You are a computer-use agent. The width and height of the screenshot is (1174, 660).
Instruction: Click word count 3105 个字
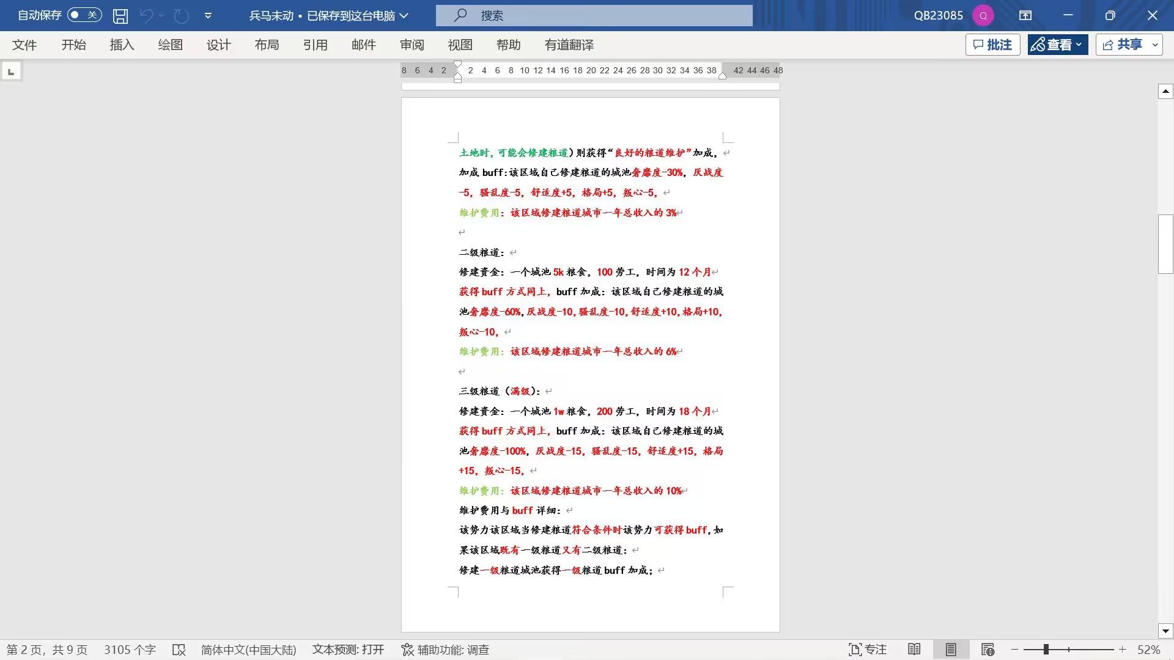pos(130,650)
